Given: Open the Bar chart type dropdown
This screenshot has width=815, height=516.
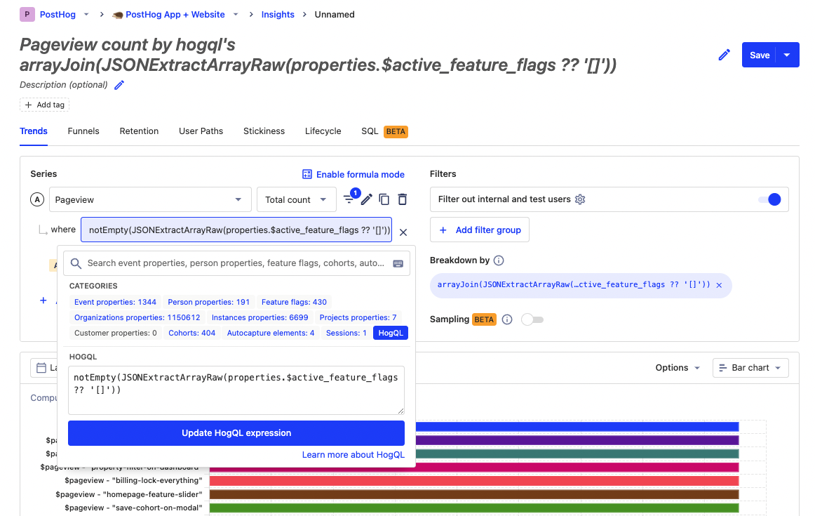Looking at the screenshot, I should pyautogui.click(x=750, y=368).
